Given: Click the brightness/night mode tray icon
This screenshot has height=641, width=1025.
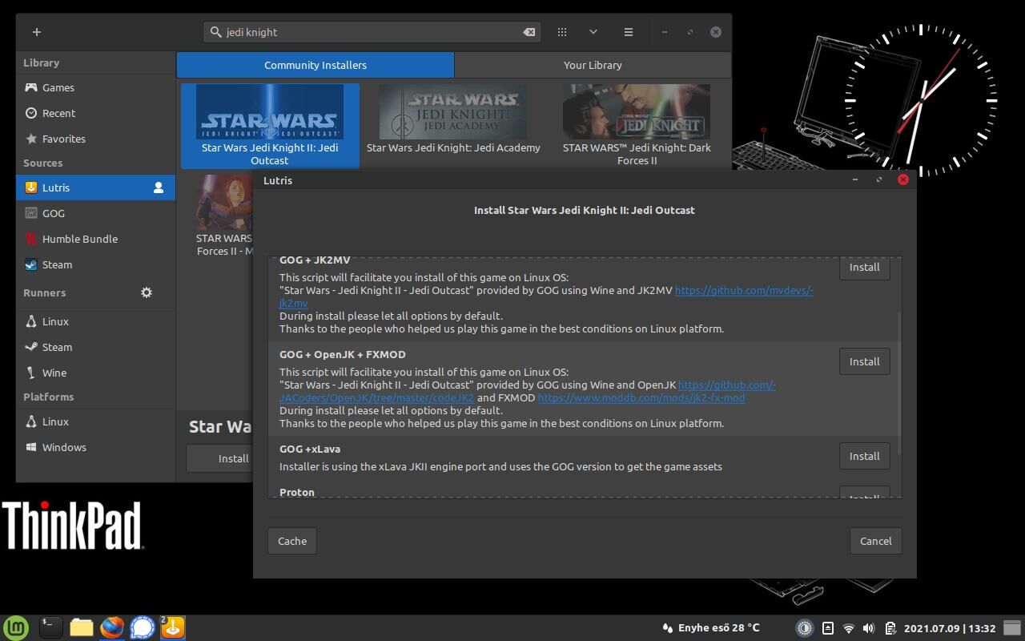Looking at the screenshot, I should pyautogui.click(x=805, y=628).
